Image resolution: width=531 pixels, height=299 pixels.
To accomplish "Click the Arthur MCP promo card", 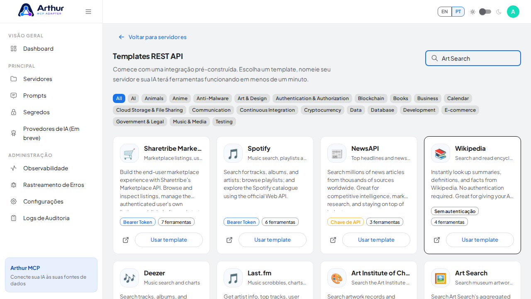I will (51, 275).
